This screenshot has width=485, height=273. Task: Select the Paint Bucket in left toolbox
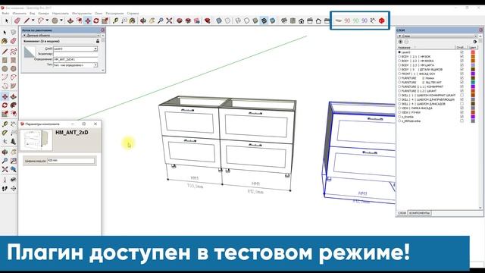coord(5,41)
